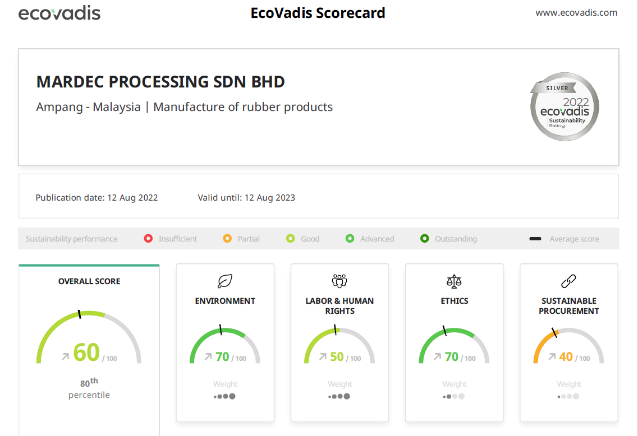Click the 80th percentile text
638x436 pixels.
pyautogui.click(x=89, y=388)
